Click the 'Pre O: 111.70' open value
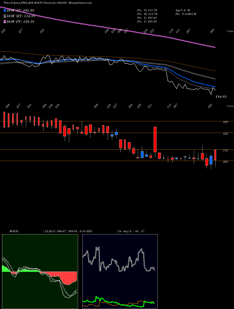The width and height of the screenshot is (234, 309). point(147,10)
